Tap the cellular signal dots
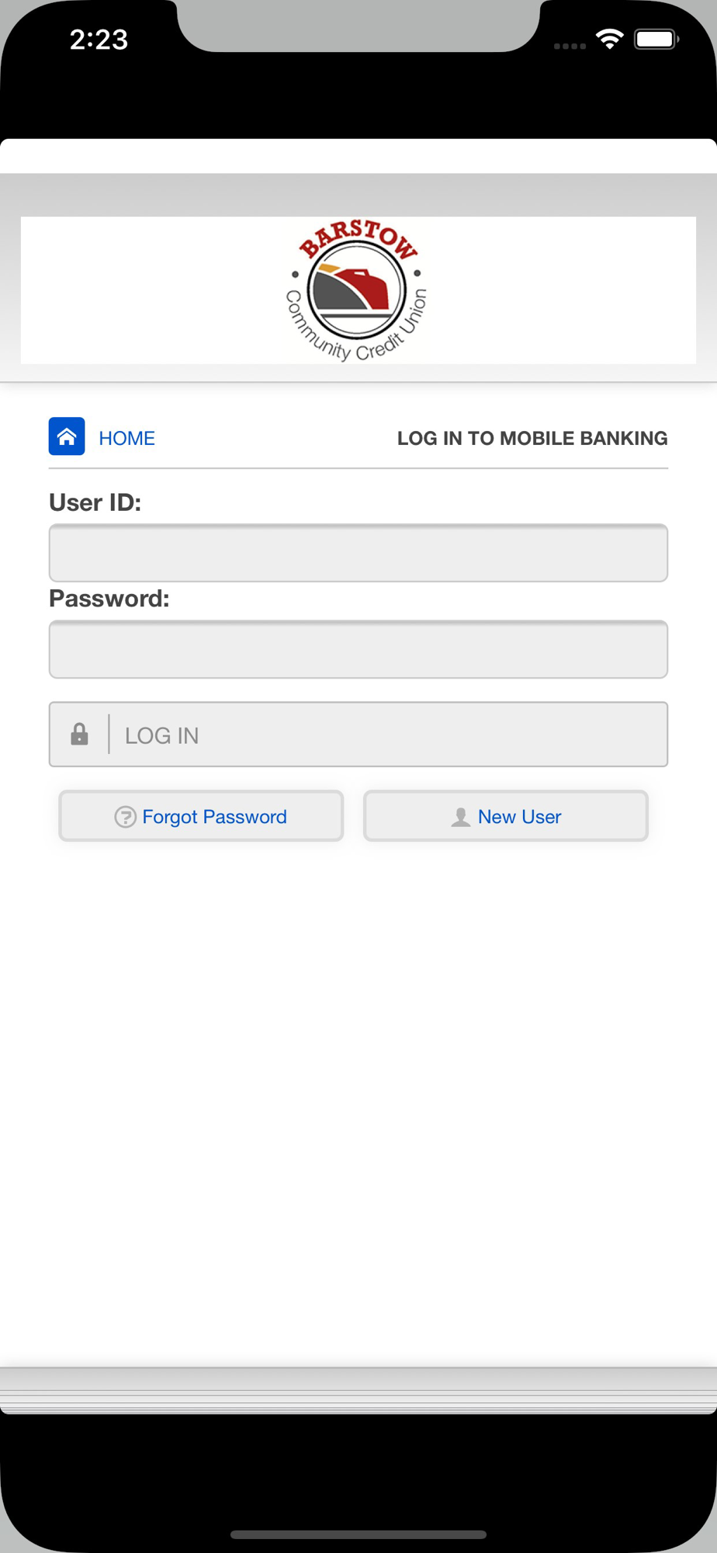This screenshot has width=717, height=1553. click(570, 46)
